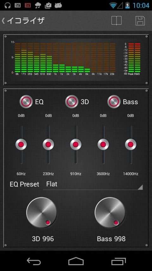Screen dimensions: 152x271
Task: Open the recent apps navigation button
Action: click(x=118, y=261)
